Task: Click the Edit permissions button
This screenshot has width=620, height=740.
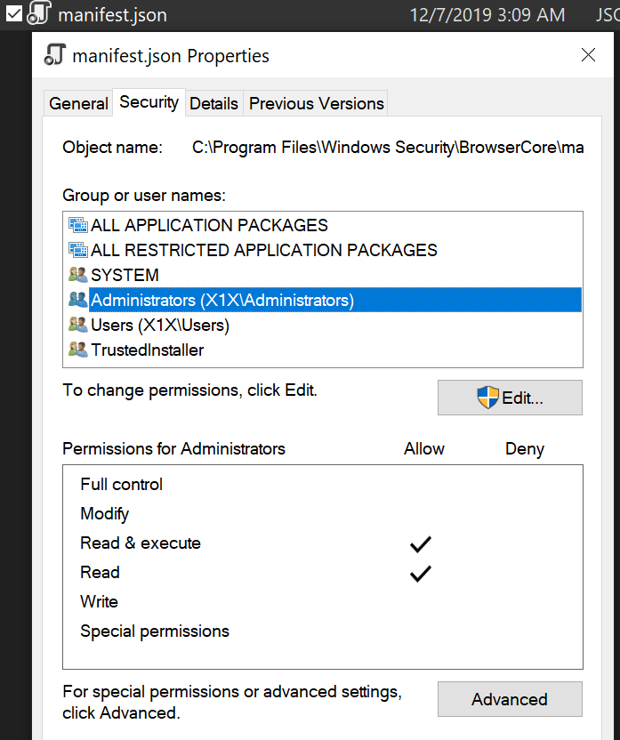Action: point(510,398)
